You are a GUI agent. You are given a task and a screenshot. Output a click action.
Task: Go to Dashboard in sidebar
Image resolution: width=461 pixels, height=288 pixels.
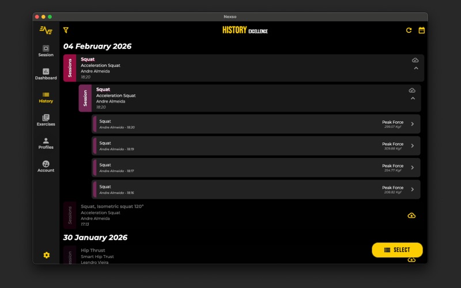point(46,74)
